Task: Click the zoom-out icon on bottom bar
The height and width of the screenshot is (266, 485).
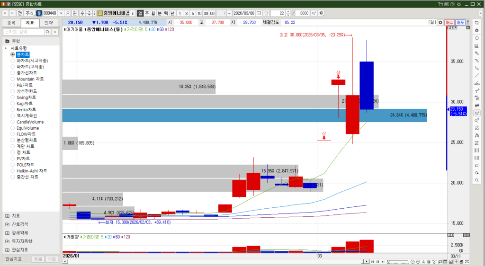Action: (413, 262)
